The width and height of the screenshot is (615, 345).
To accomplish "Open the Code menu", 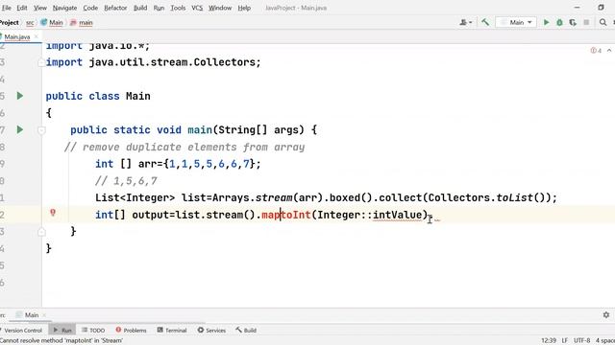I will pos(90,8).
